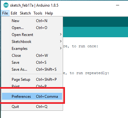Choose Quit to exit Arduino
Screen dimensions: 128x118
tap(32, 107)
